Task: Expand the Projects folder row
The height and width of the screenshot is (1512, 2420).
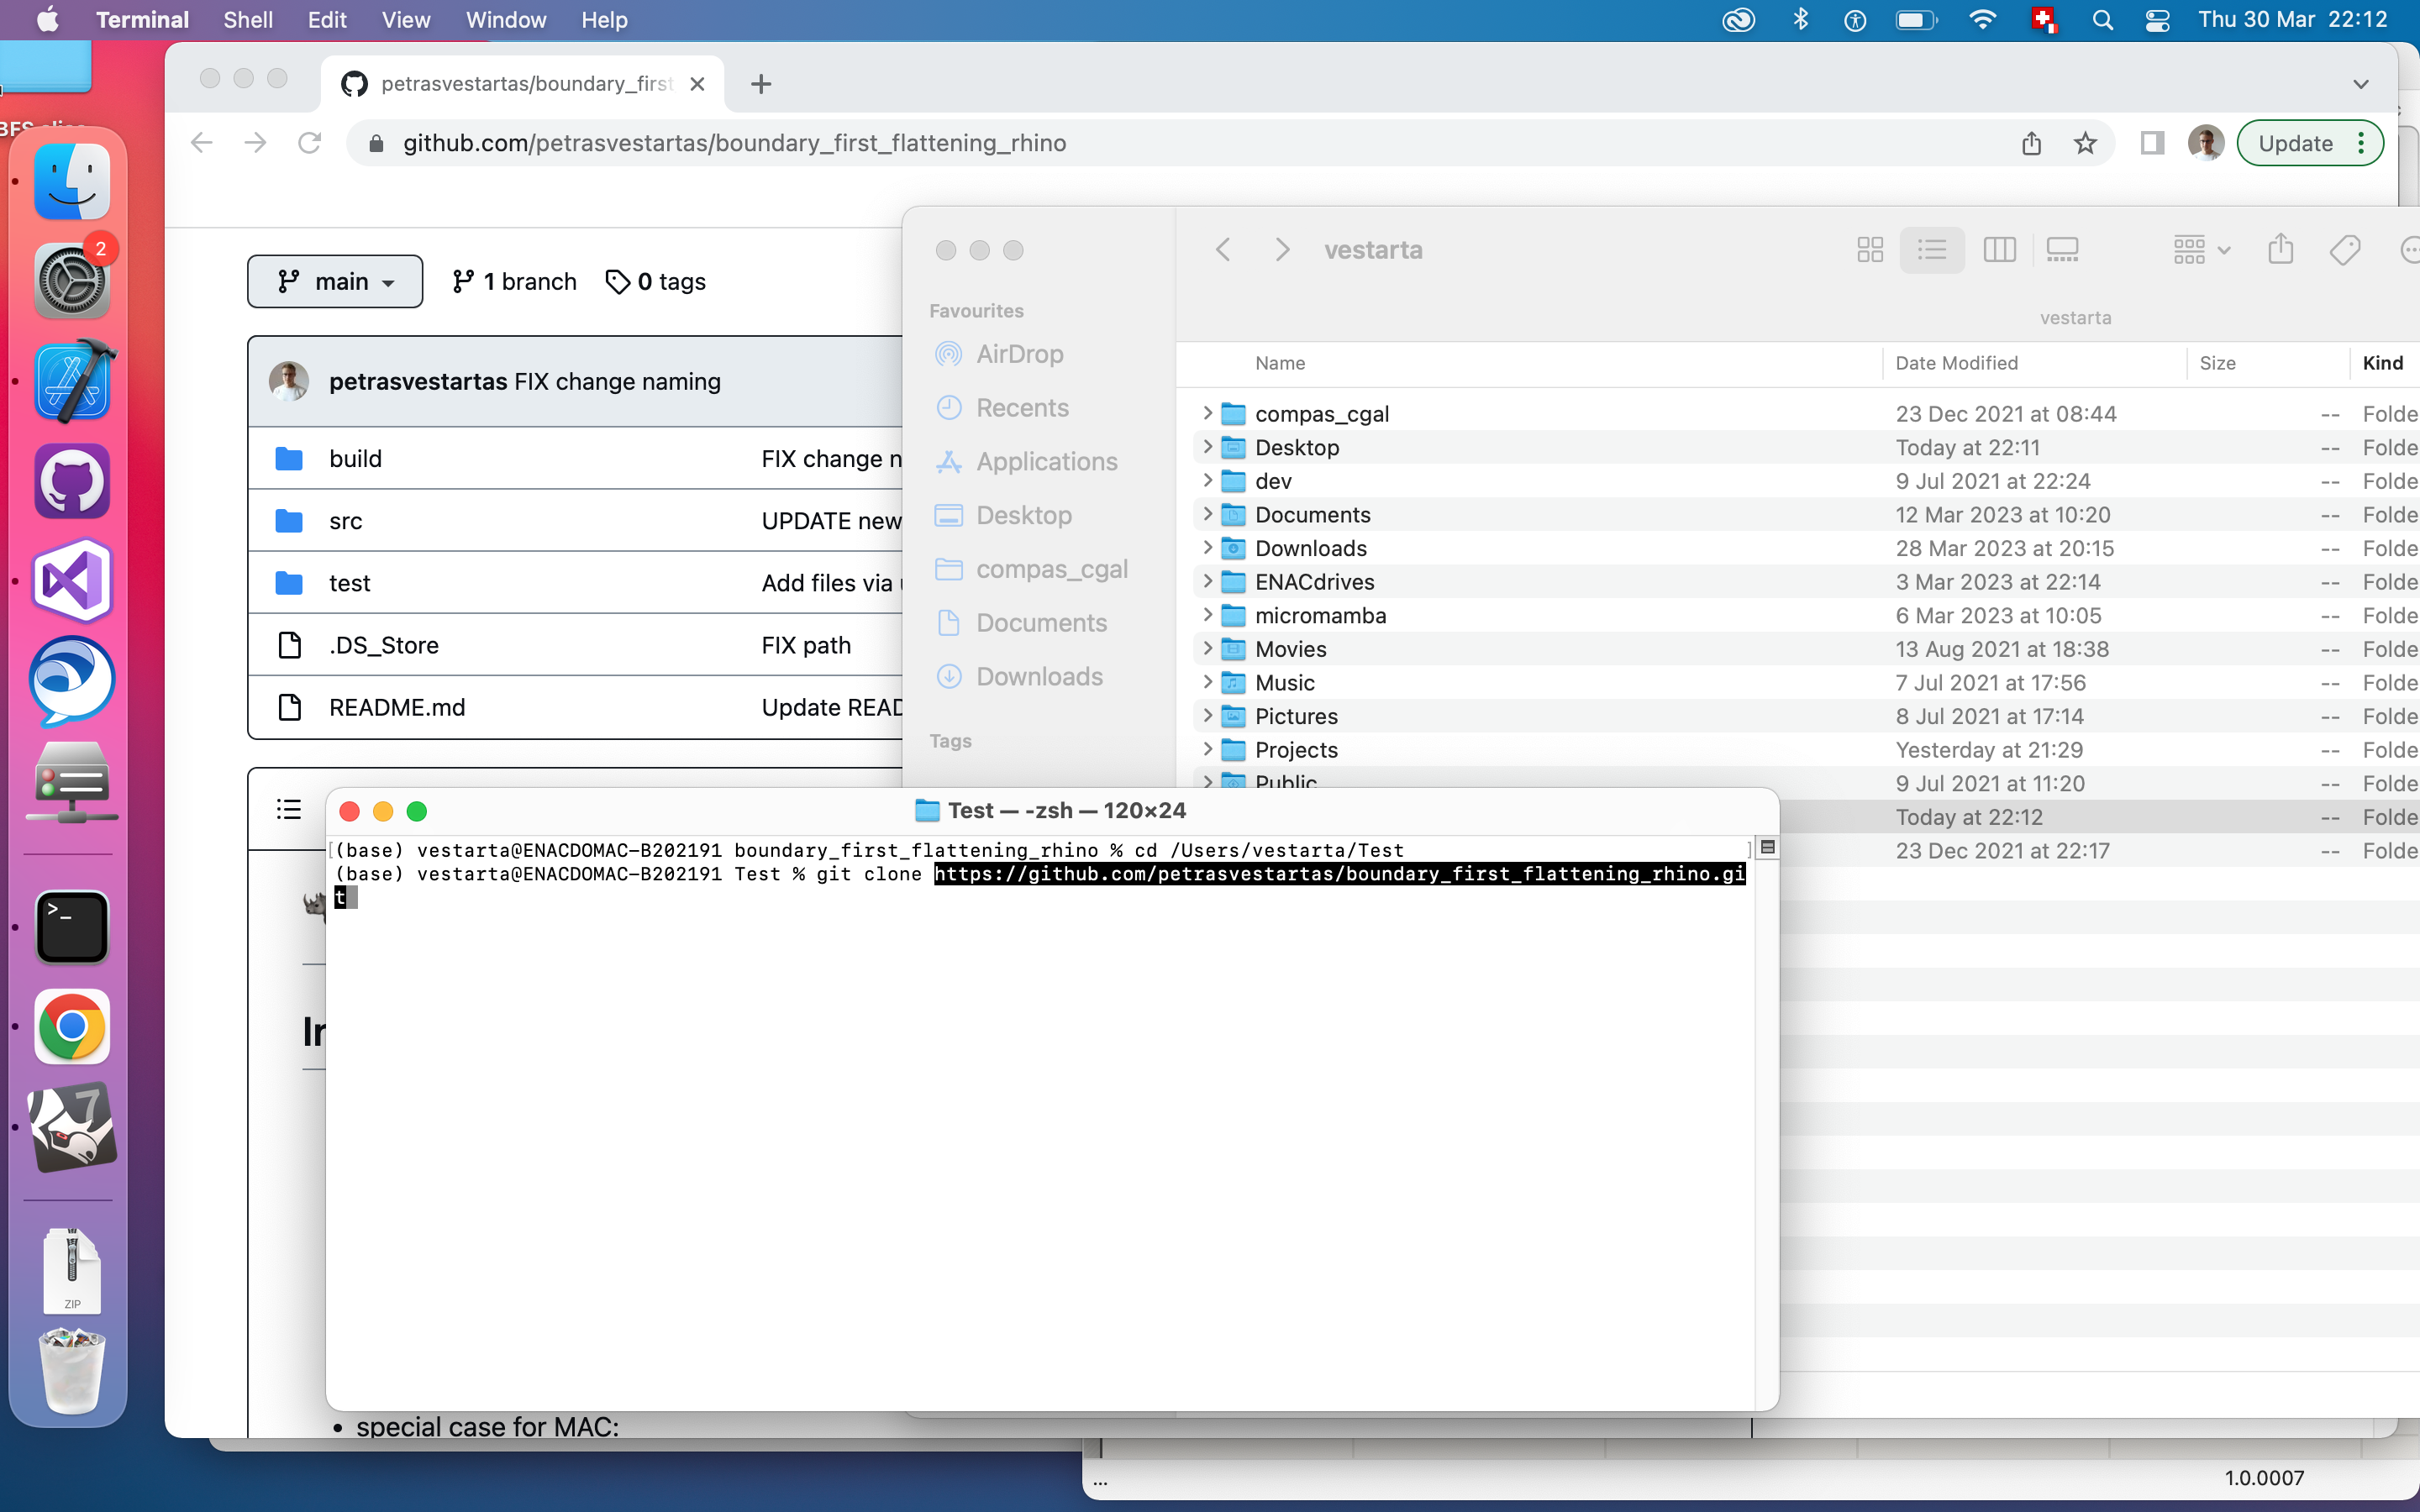Action: pos(1207,749)
